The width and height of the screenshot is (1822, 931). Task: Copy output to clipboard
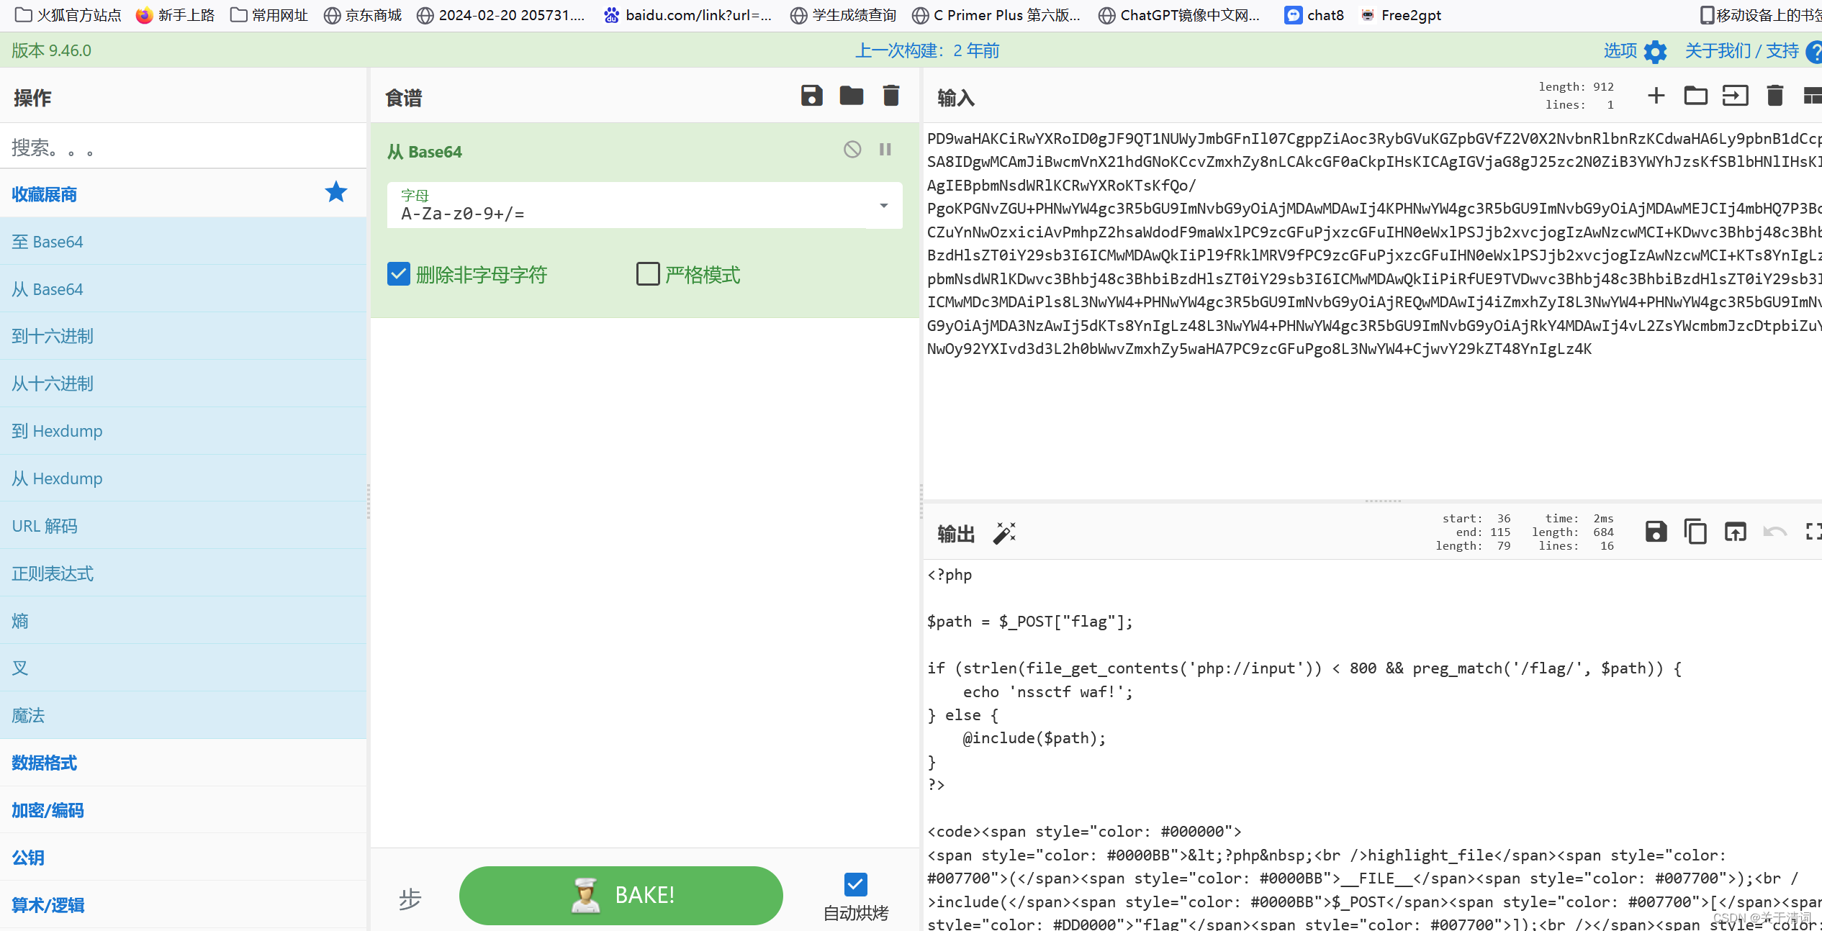pyautogui.click(x=1695, y=532)
